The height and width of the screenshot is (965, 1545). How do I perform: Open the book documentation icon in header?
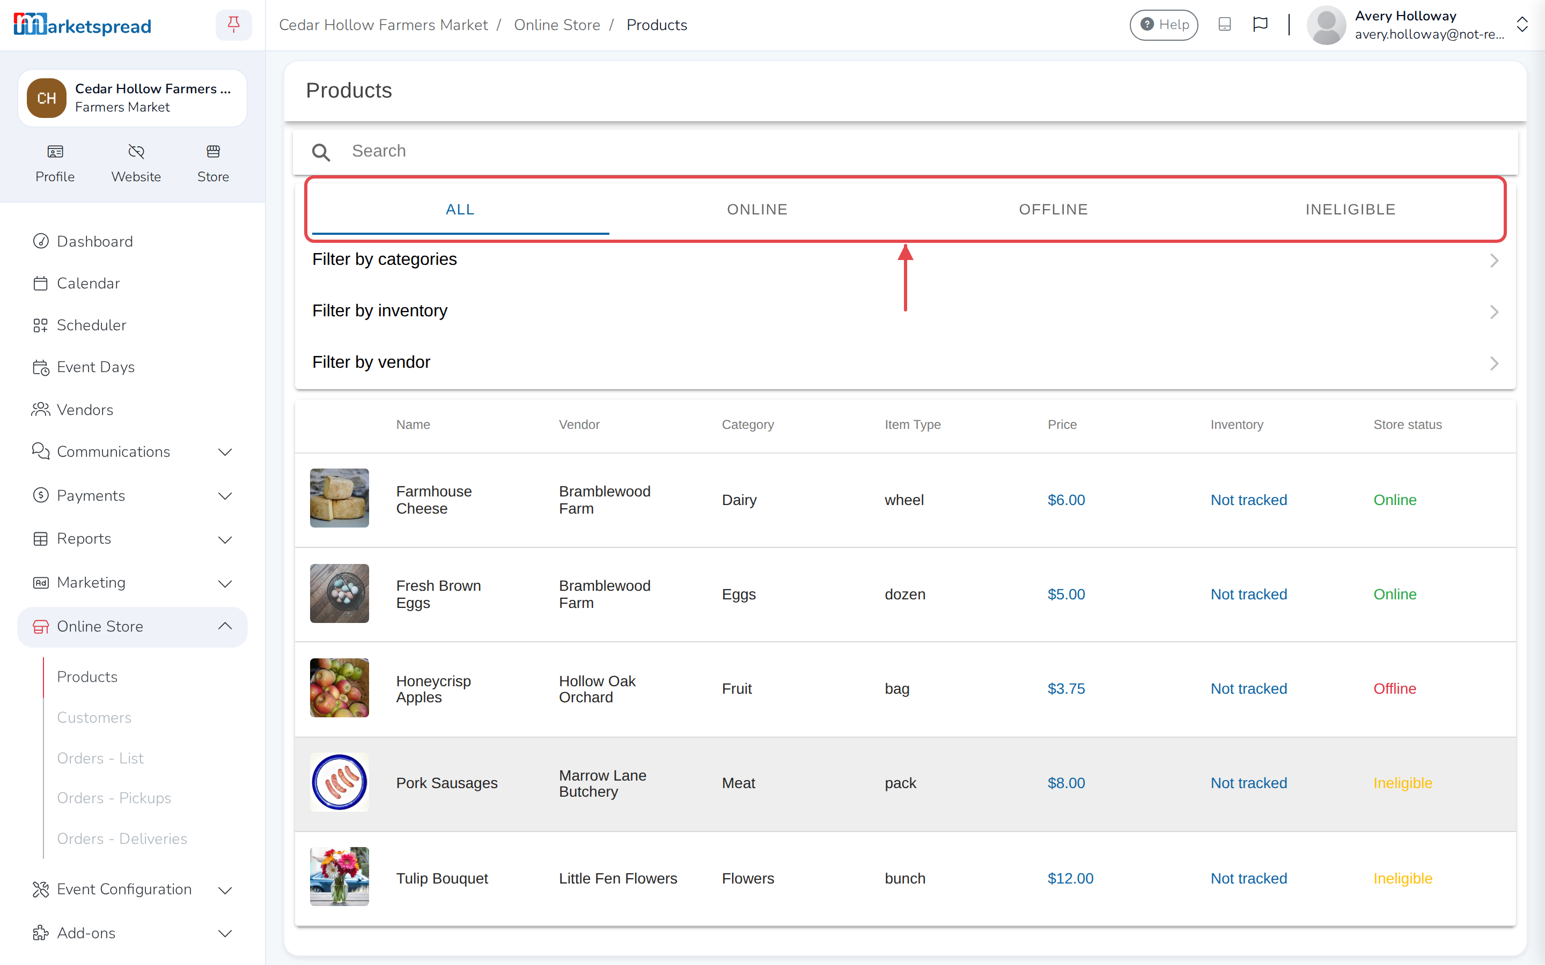coord(1225,24)
